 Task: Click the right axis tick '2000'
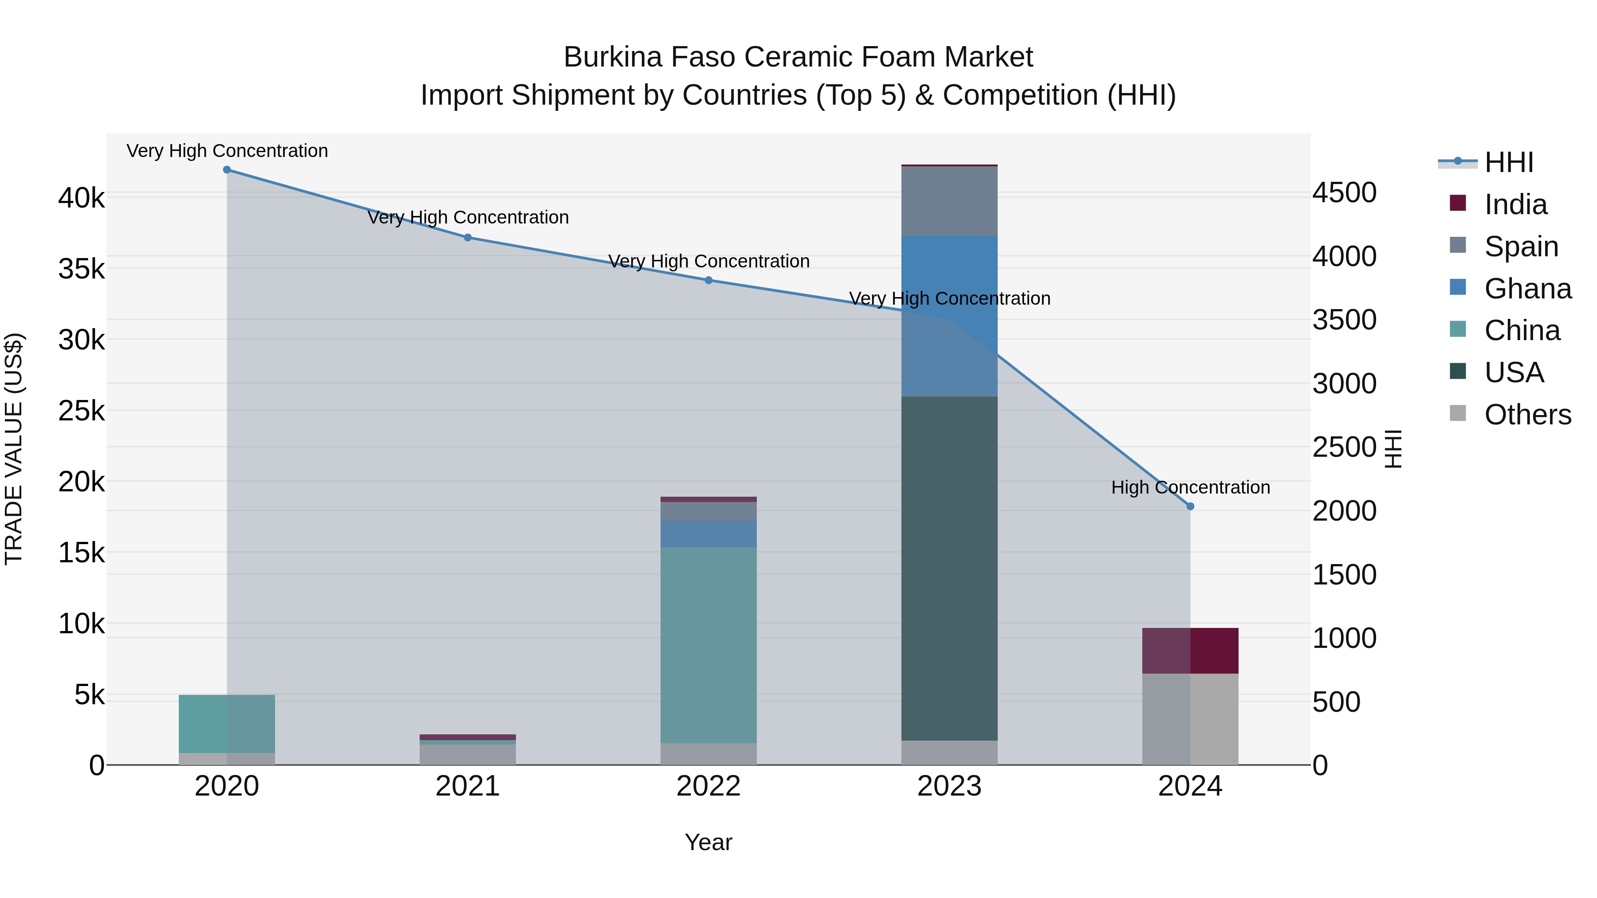click(x=1345, y=511)
